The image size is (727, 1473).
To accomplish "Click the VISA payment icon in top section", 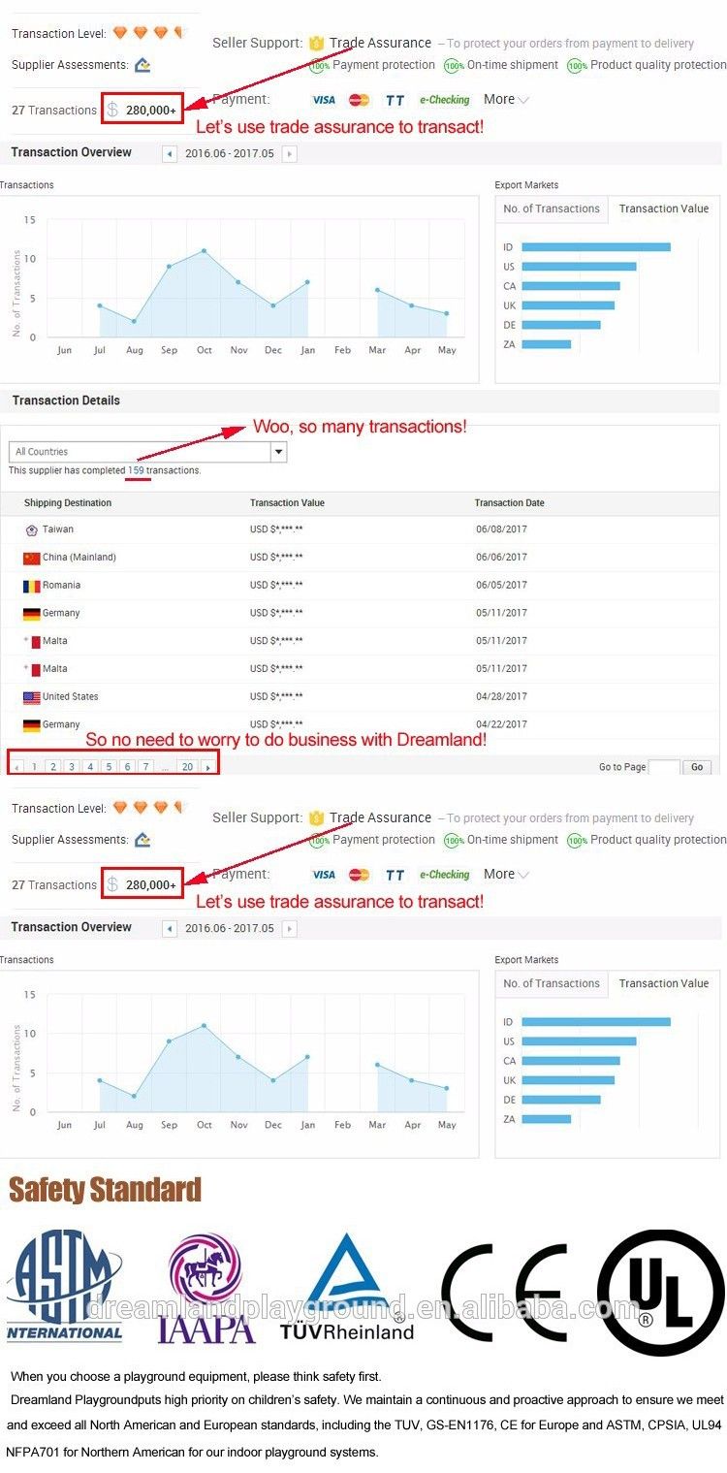I will (324, 100).
